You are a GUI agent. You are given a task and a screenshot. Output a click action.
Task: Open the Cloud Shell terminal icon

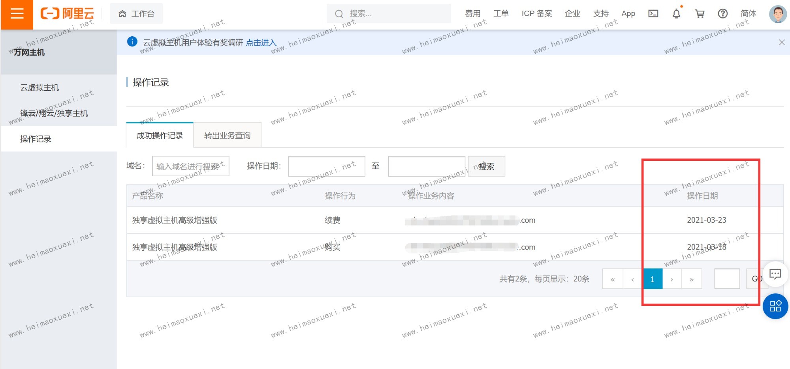[x=653, y=14]
